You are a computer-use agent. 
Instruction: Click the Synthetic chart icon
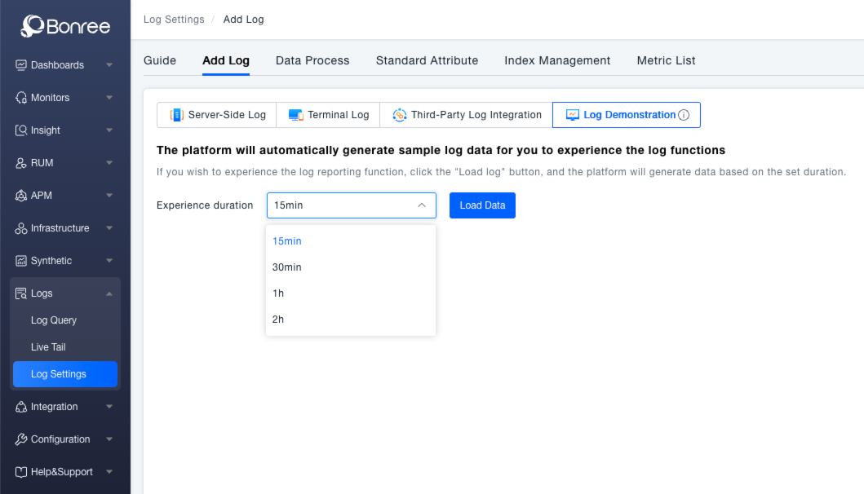[x=21, y=261]
